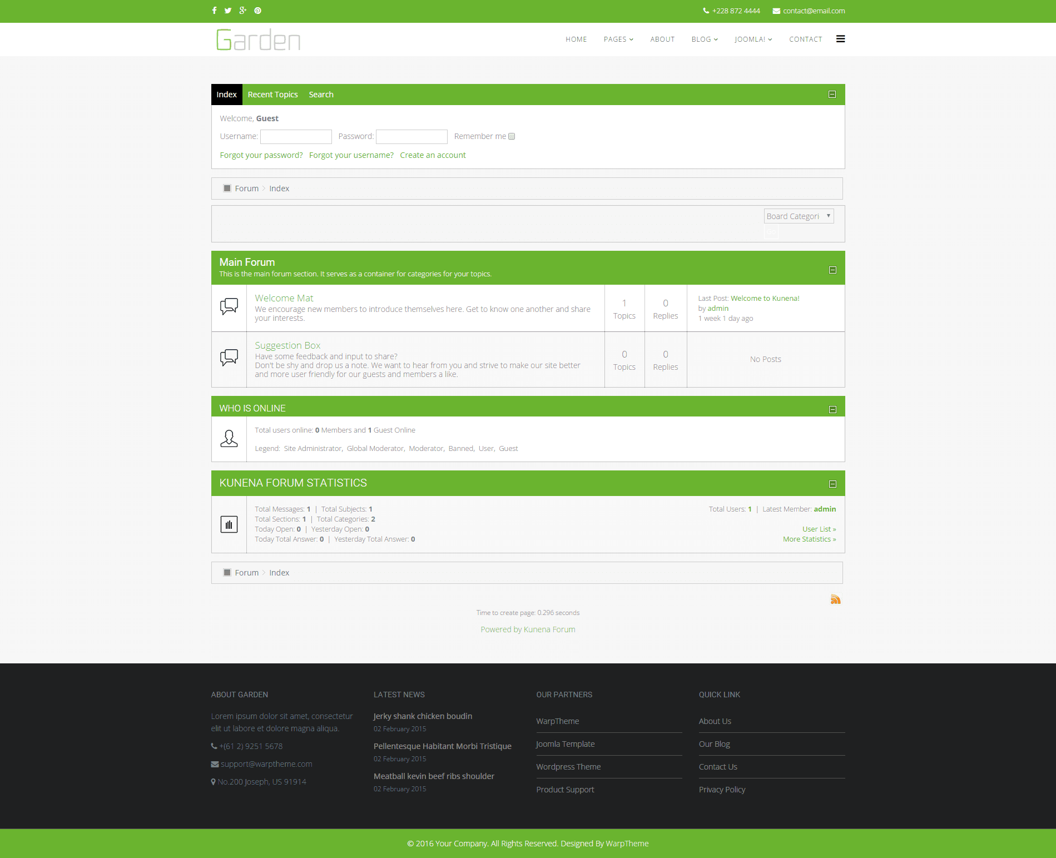
Task: Open the User List link in statistics
Action: (818, 529)
